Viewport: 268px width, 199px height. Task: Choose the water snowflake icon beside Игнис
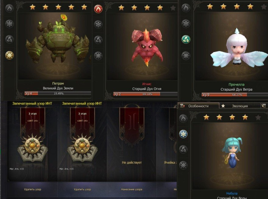tap(98, 24)
